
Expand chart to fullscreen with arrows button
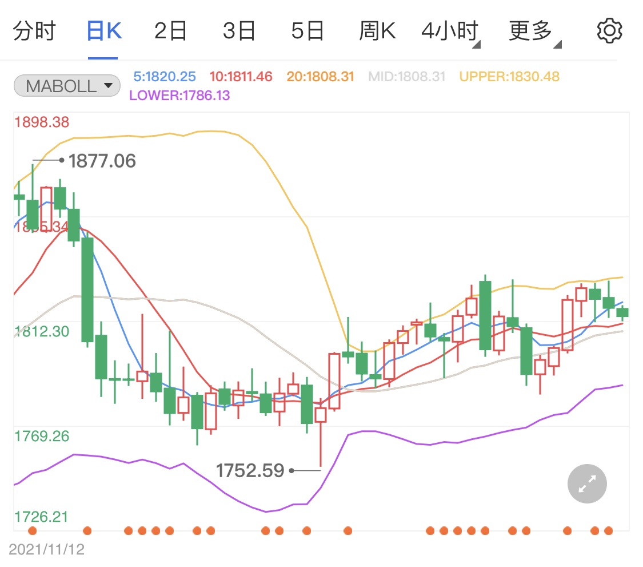587,483
